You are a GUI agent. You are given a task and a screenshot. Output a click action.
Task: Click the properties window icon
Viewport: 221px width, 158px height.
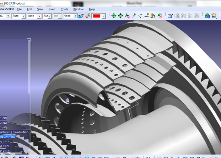click(170, 16)
